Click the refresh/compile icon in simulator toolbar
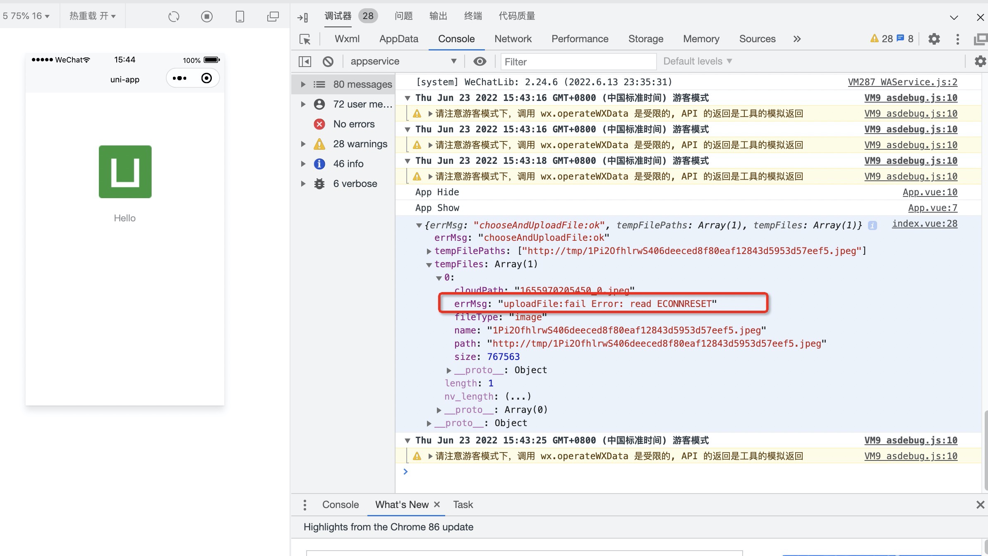The image size is (988, 556). (x=174, y=17)
